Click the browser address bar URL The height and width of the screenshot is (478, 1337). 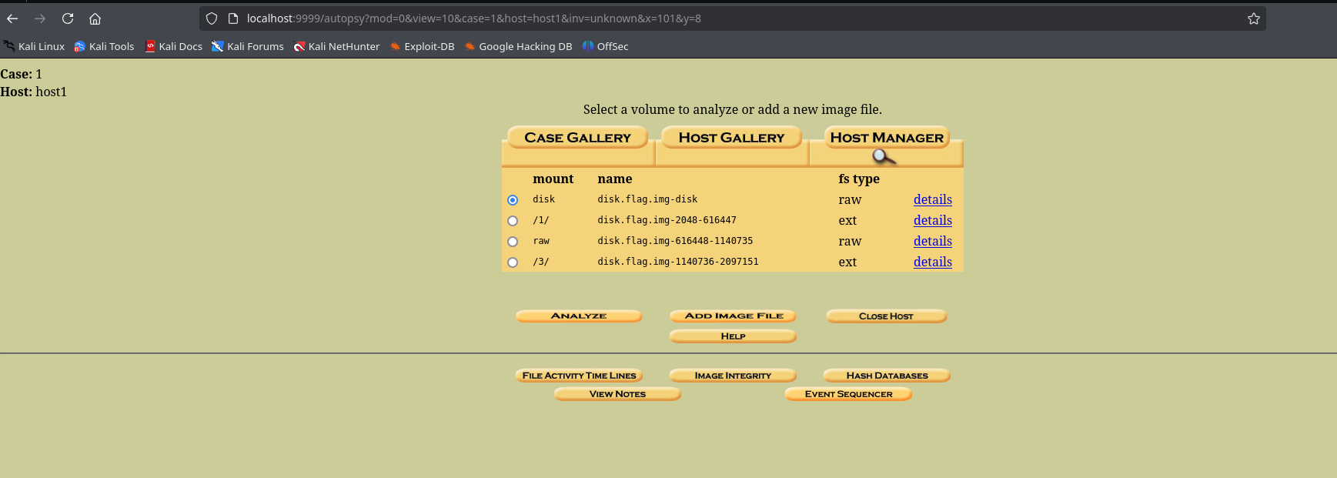pos(473,18)
